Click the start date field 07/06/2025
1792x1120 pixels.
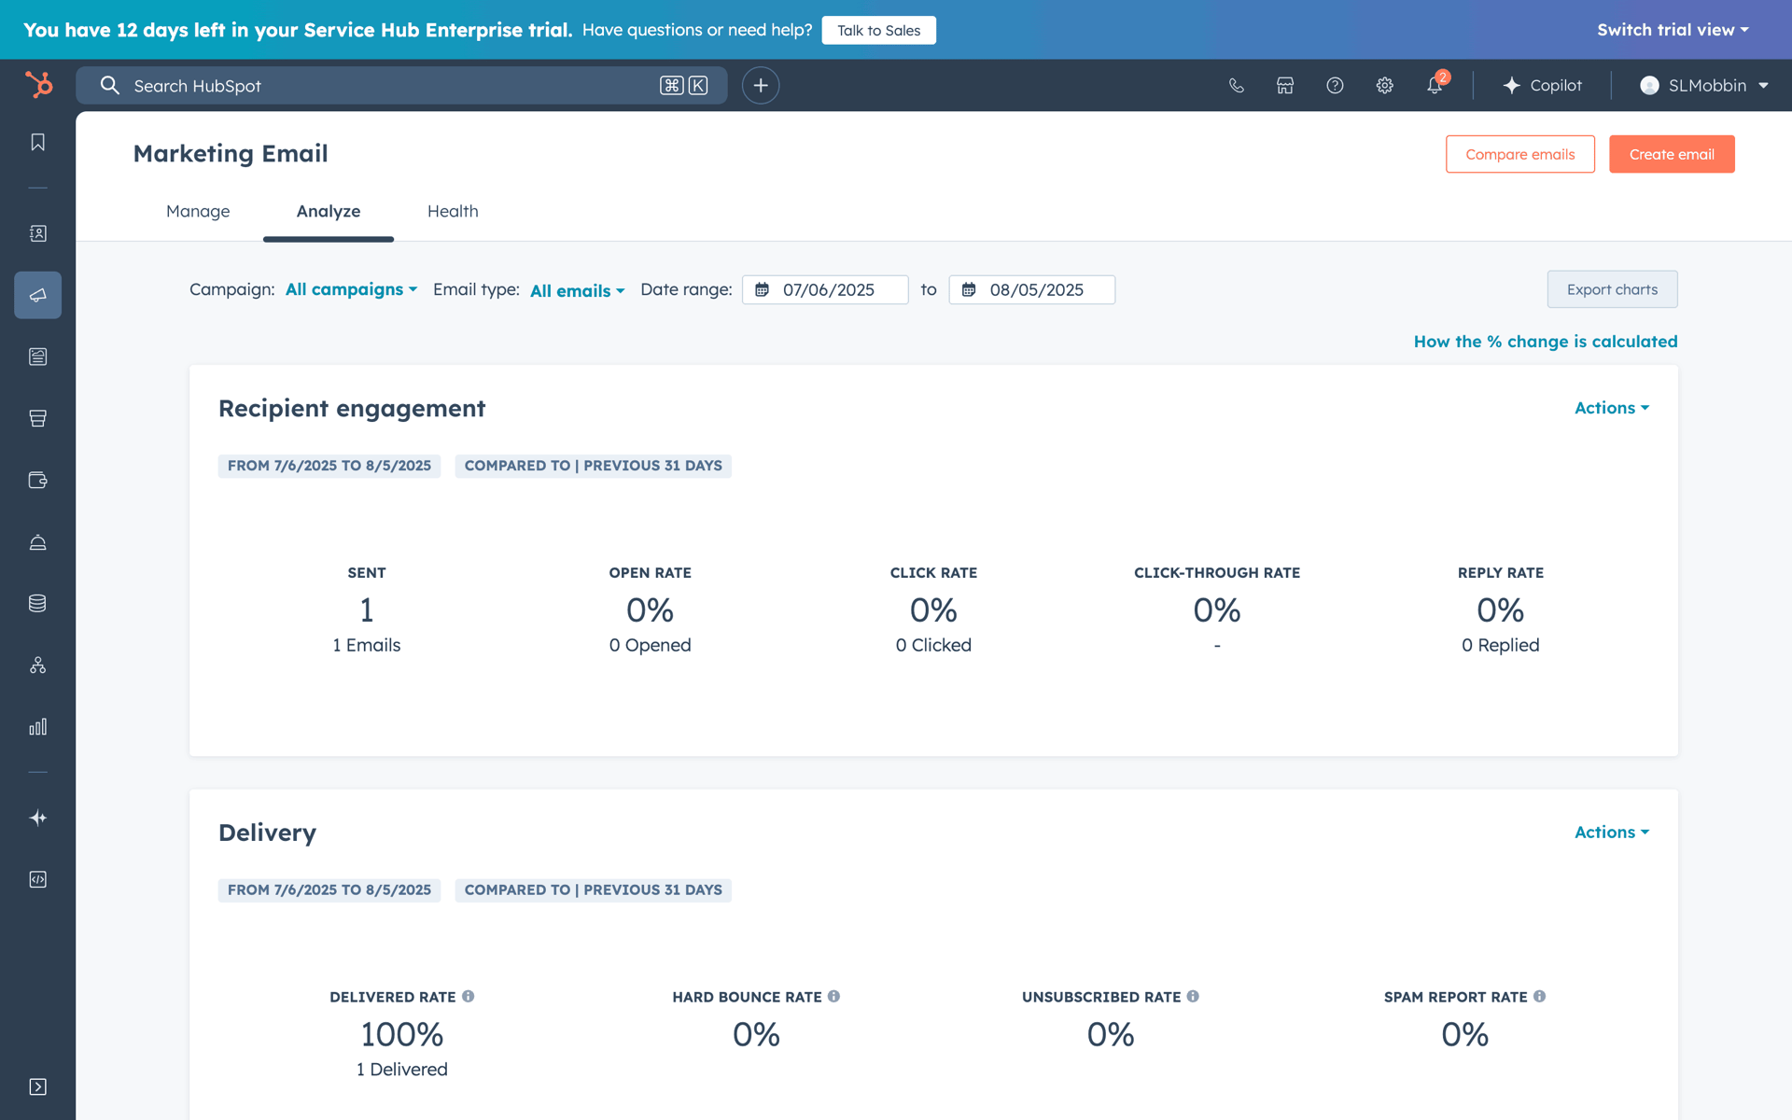(825, 289)
